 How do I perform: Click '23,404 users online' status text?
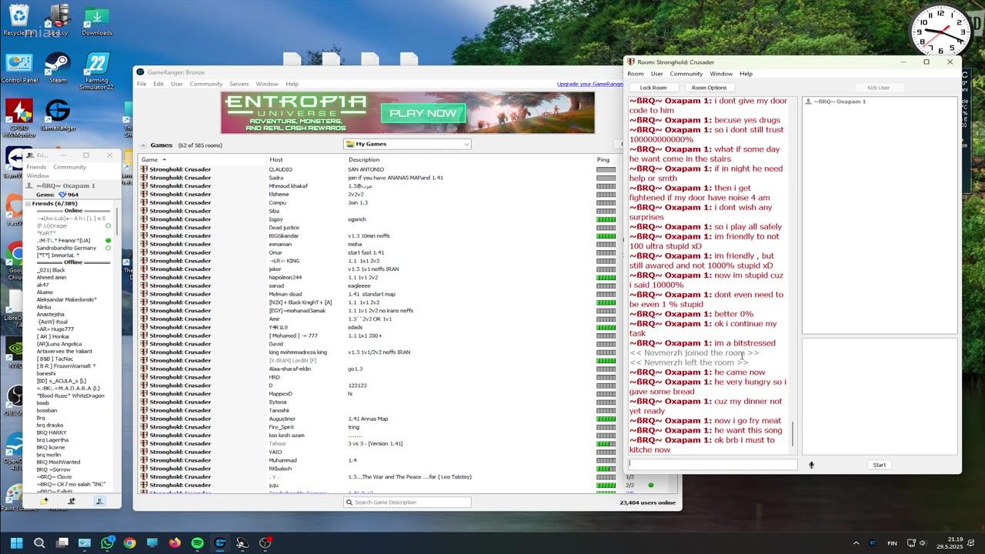(x=647, y=502)
